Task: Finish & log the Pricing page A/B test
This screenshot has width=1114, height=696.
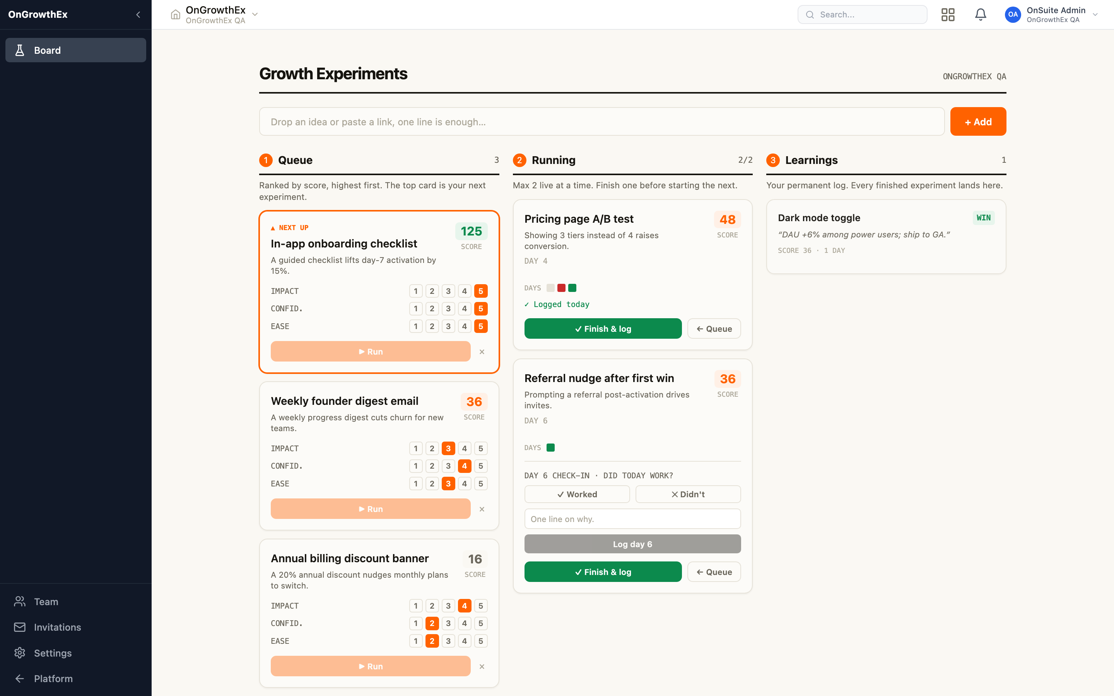Action: click(x=603, y=329)
